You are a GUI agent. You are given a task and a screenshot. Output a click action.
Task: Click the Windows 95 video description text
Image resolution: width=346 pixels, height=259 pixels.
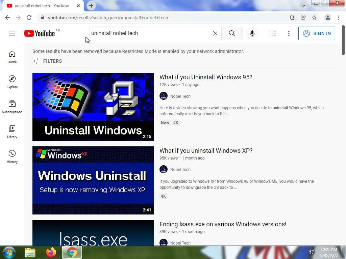point(242,111)
